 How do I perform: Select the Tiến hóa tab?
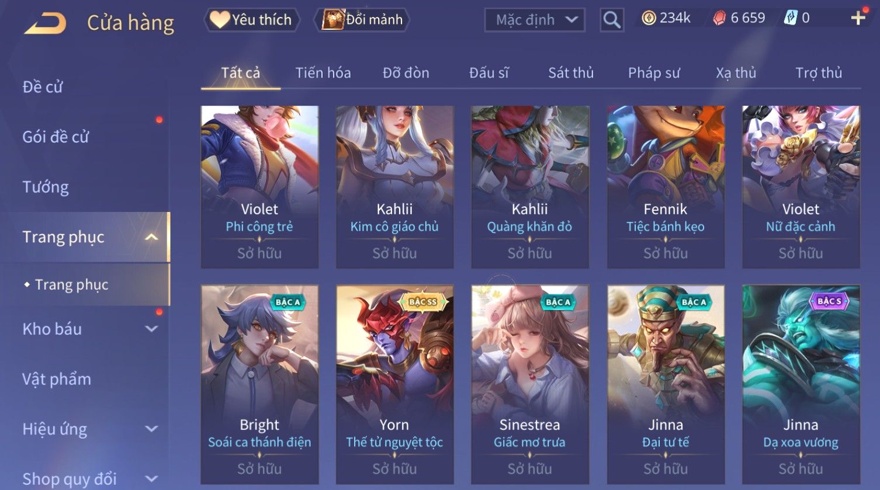click(x=323, y=72)
